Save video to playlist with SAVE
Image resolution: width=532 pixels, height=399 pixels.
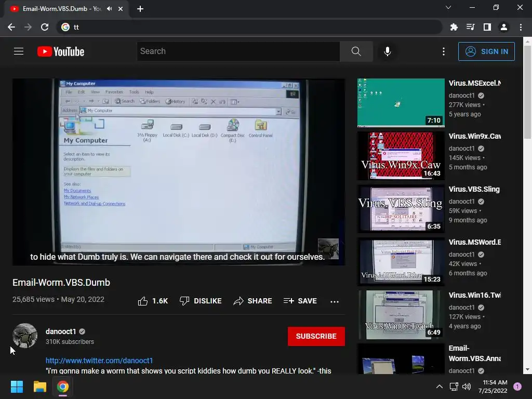click(x=300, y=301)
